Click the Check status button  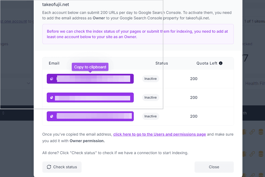pyautogui.click(x=62, y=167)
